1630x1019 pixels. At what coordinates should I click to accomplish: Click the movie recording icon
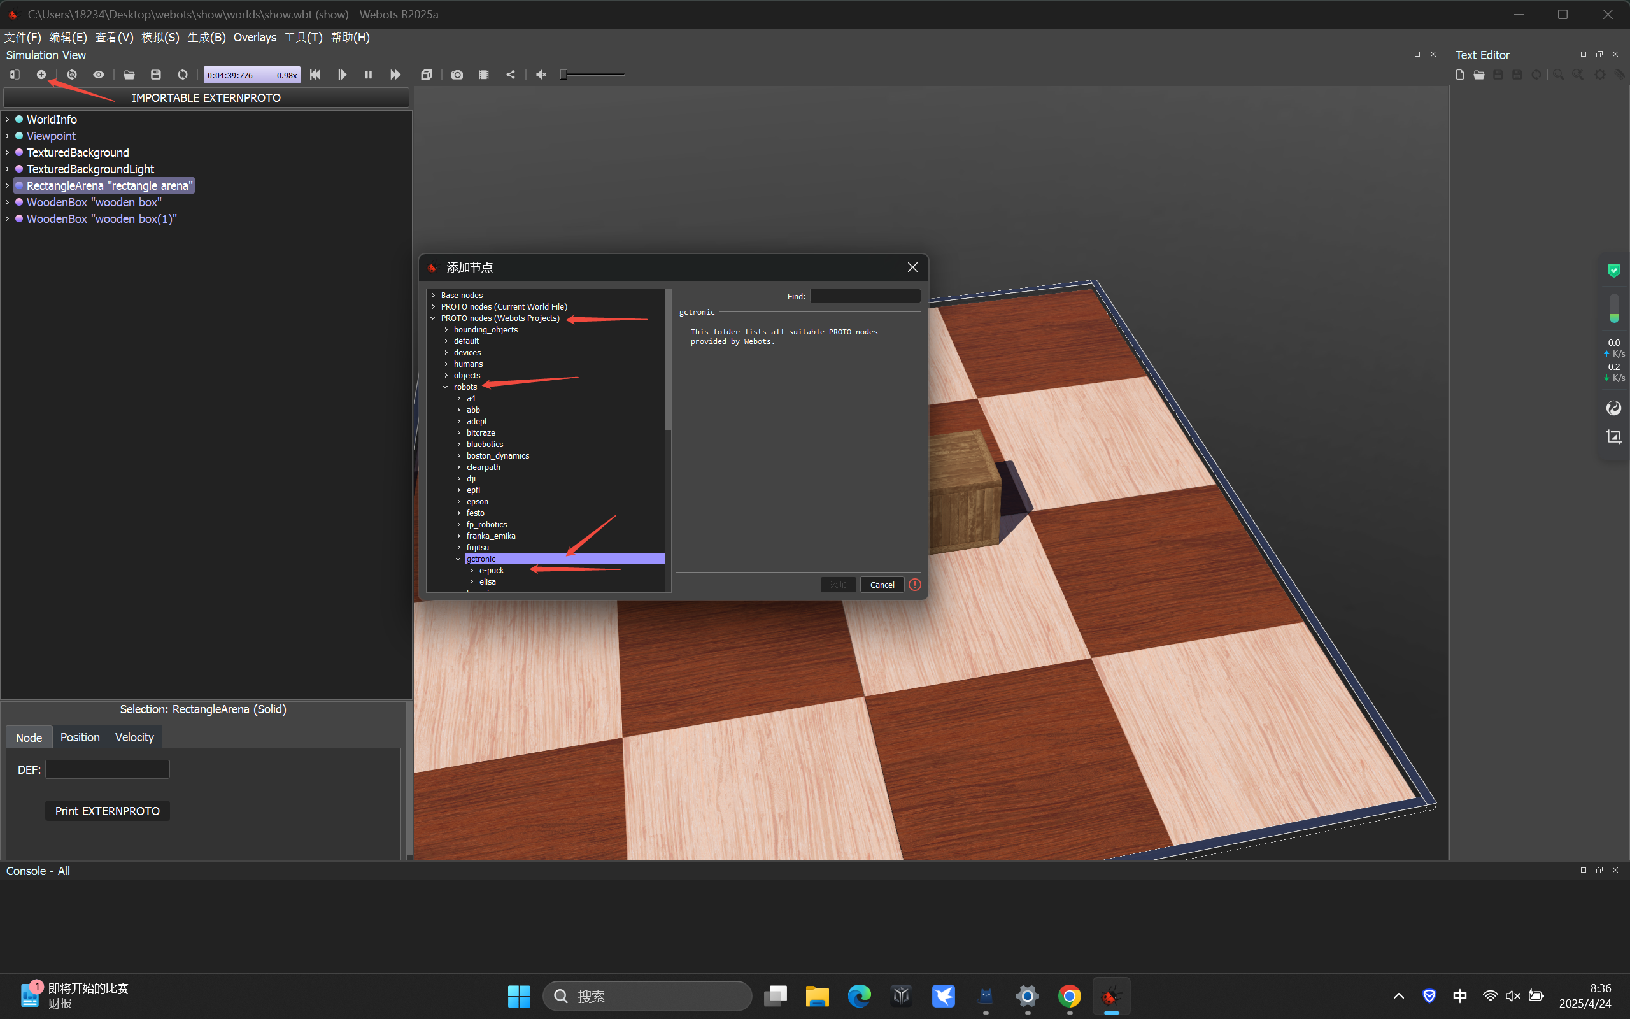pos(484,75)
